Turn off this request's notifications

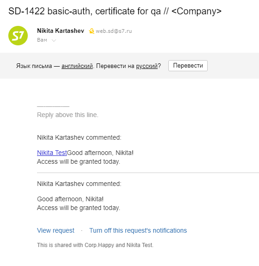(138, 230)
